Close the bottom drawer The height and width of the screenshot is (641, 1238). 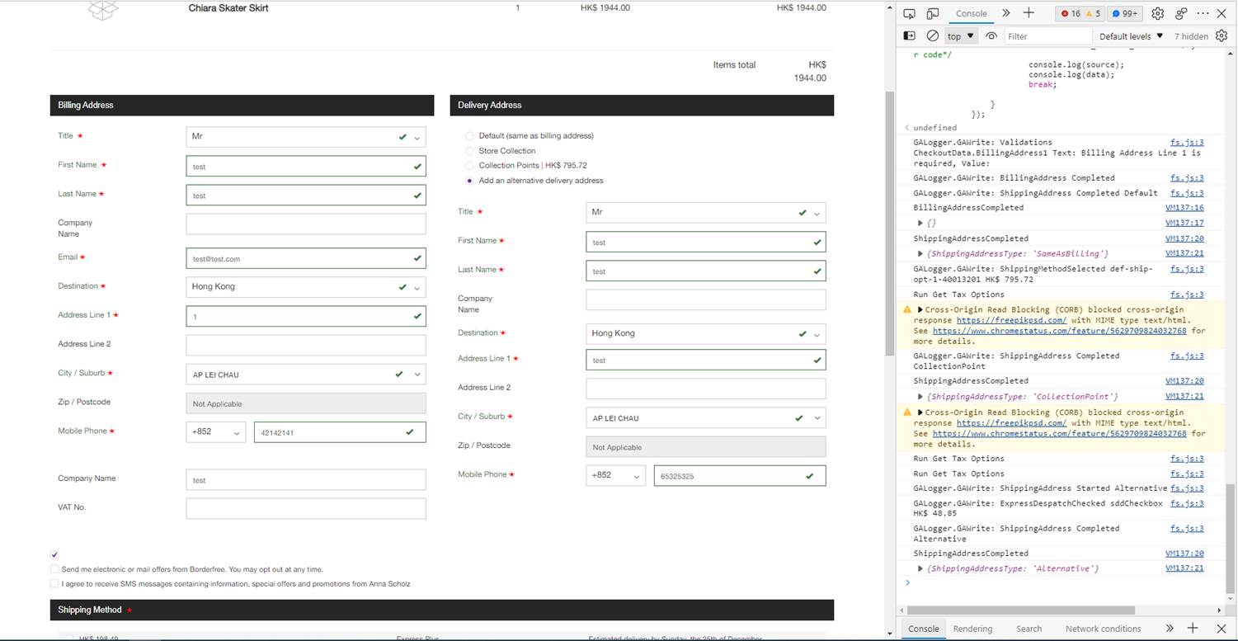[x=1222, y=629]
